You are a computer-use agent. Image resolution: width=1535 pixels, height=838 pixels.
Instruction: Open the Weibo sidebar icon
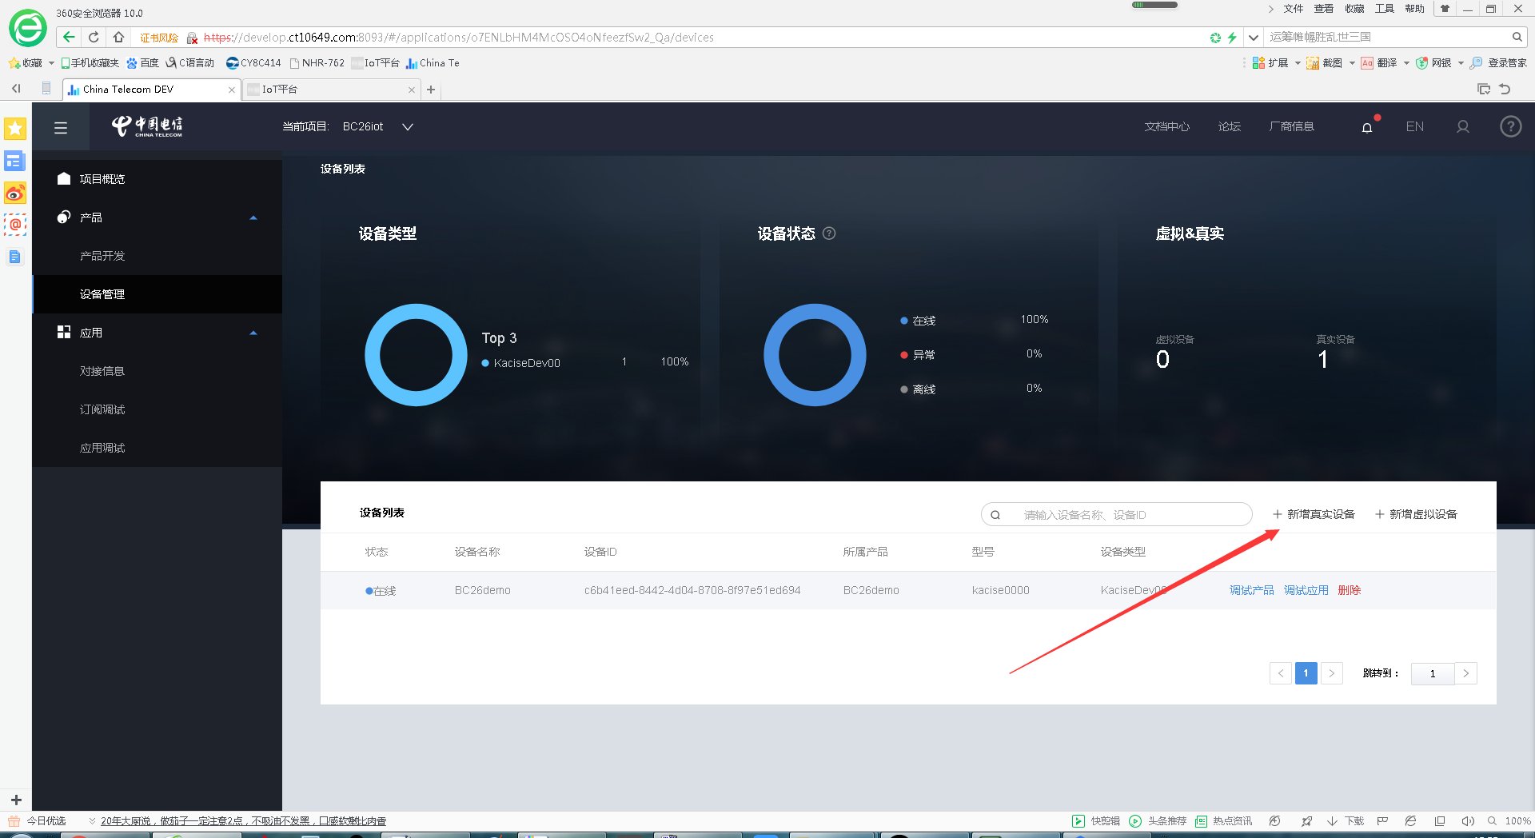point(15,193)
